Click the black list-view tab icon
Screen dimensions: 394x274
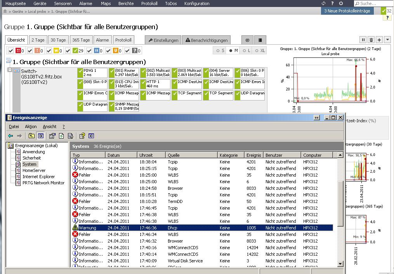coord(260,40)
